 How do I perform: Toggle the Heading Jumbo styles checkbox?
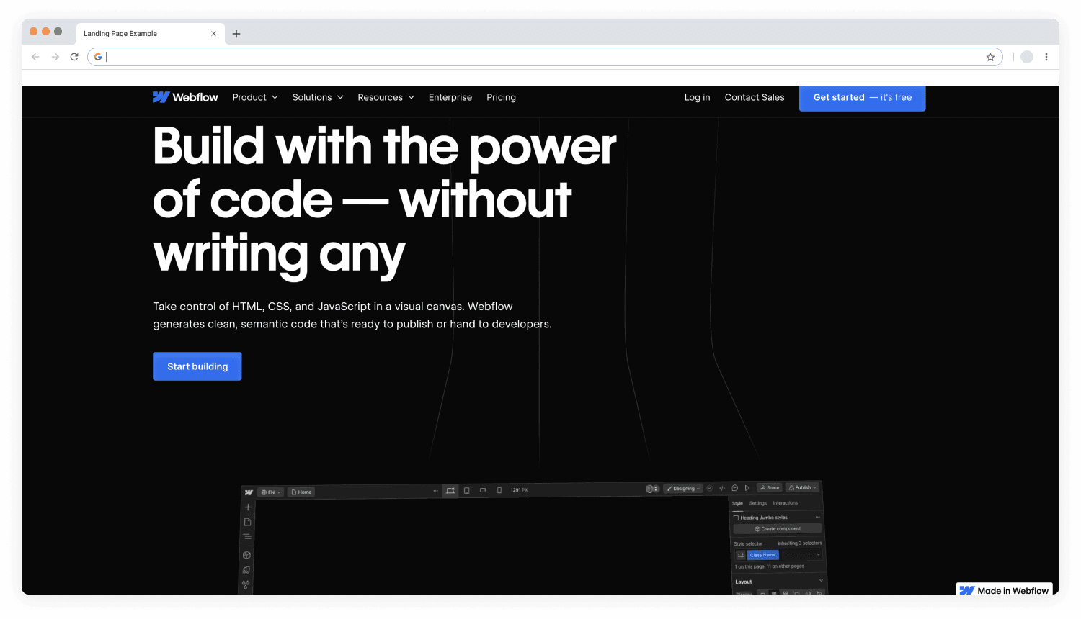point(736,518)
